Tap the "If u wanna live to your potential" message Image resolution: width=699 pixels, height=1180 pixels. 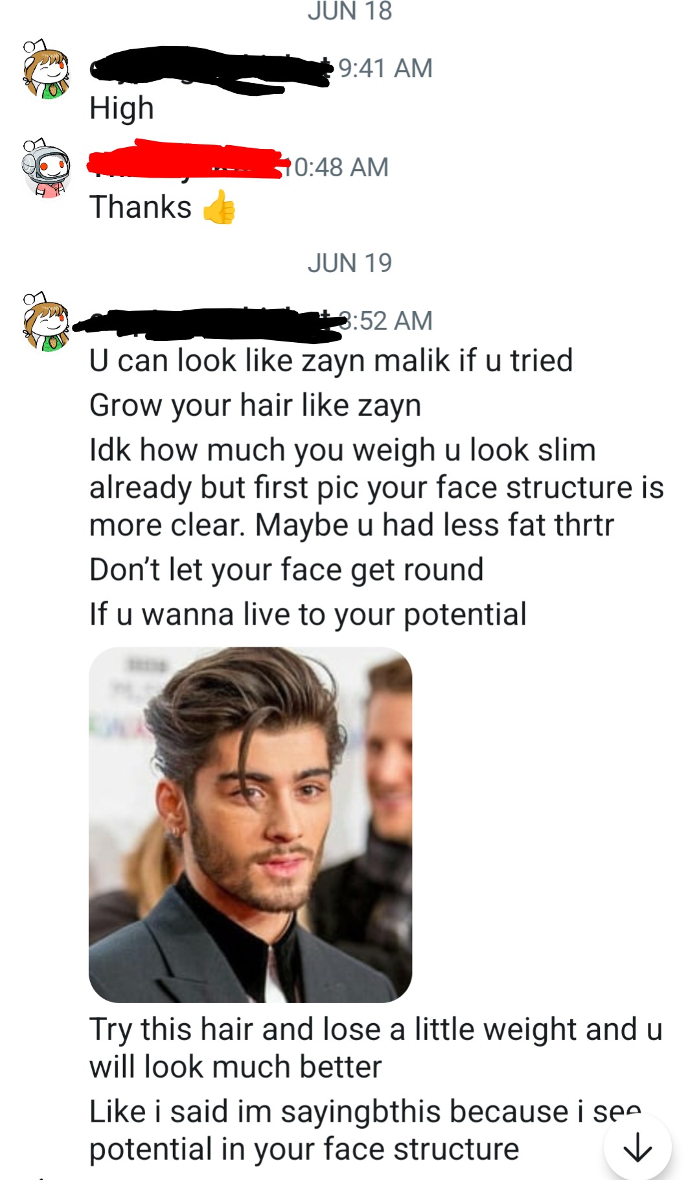308,614
